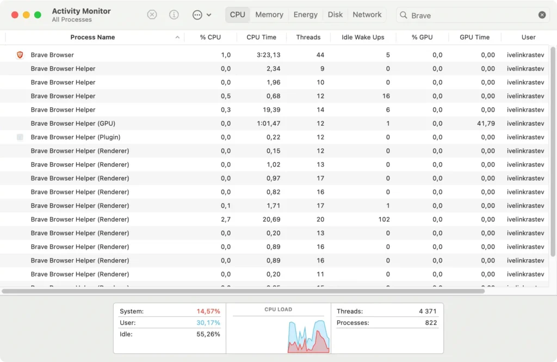Switch to the Energy tab

[x=306, y=15]
